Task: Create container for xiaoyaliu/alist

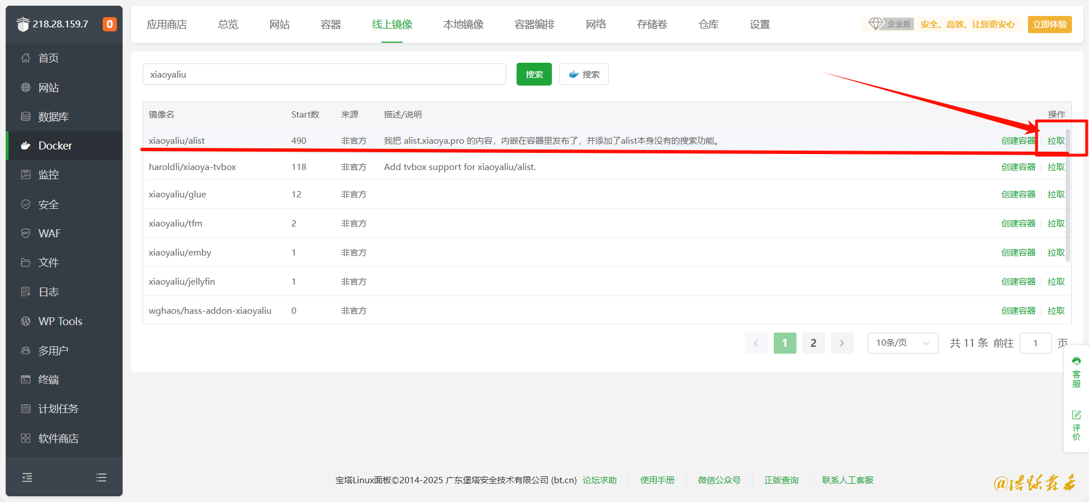Action: tap(1018, 141)
